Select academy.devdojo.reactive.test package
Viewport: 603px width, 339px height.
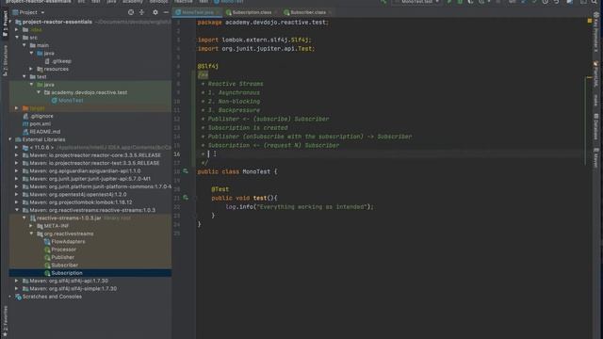click(x=90, y=92)
